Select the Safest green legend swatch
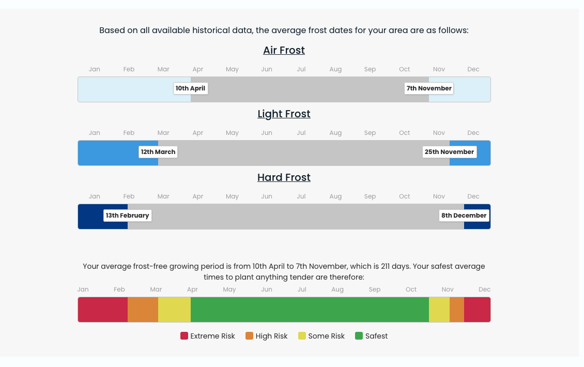The image size is (584, 367). click(359, 336)
